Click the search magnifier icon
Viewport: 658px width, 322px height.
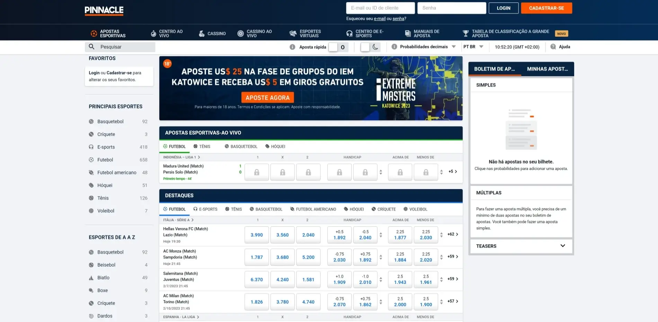point(91,47)
